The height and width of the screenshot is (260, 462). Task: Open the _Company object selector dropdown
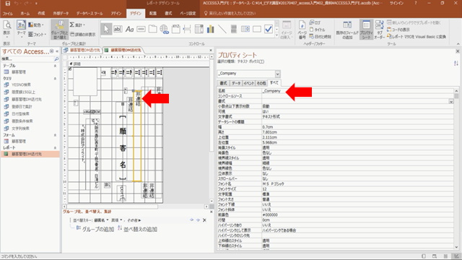(277, 74)
